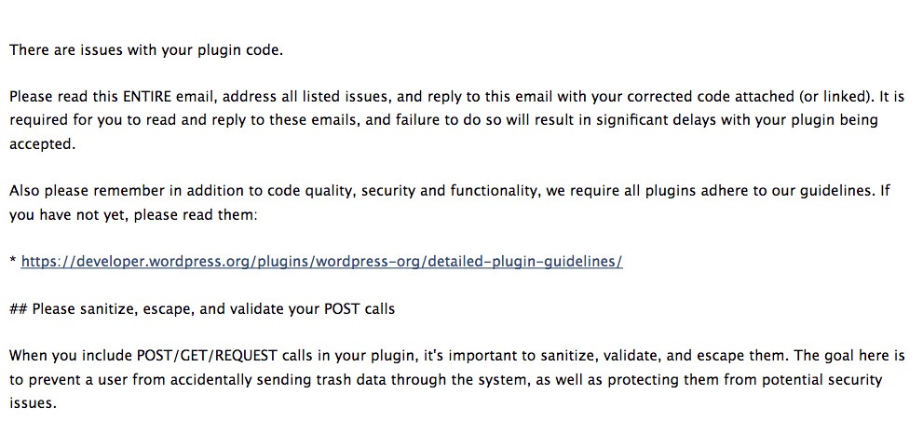Click the phrase 'reply to these emails'
The width and height of the screenshot is (923, 435).
click(x=245, y=121)
